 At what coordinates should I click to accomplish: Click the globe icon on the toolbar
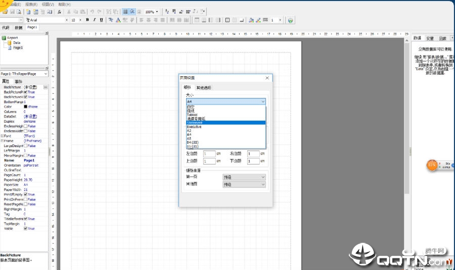click(x=290, y=20)
